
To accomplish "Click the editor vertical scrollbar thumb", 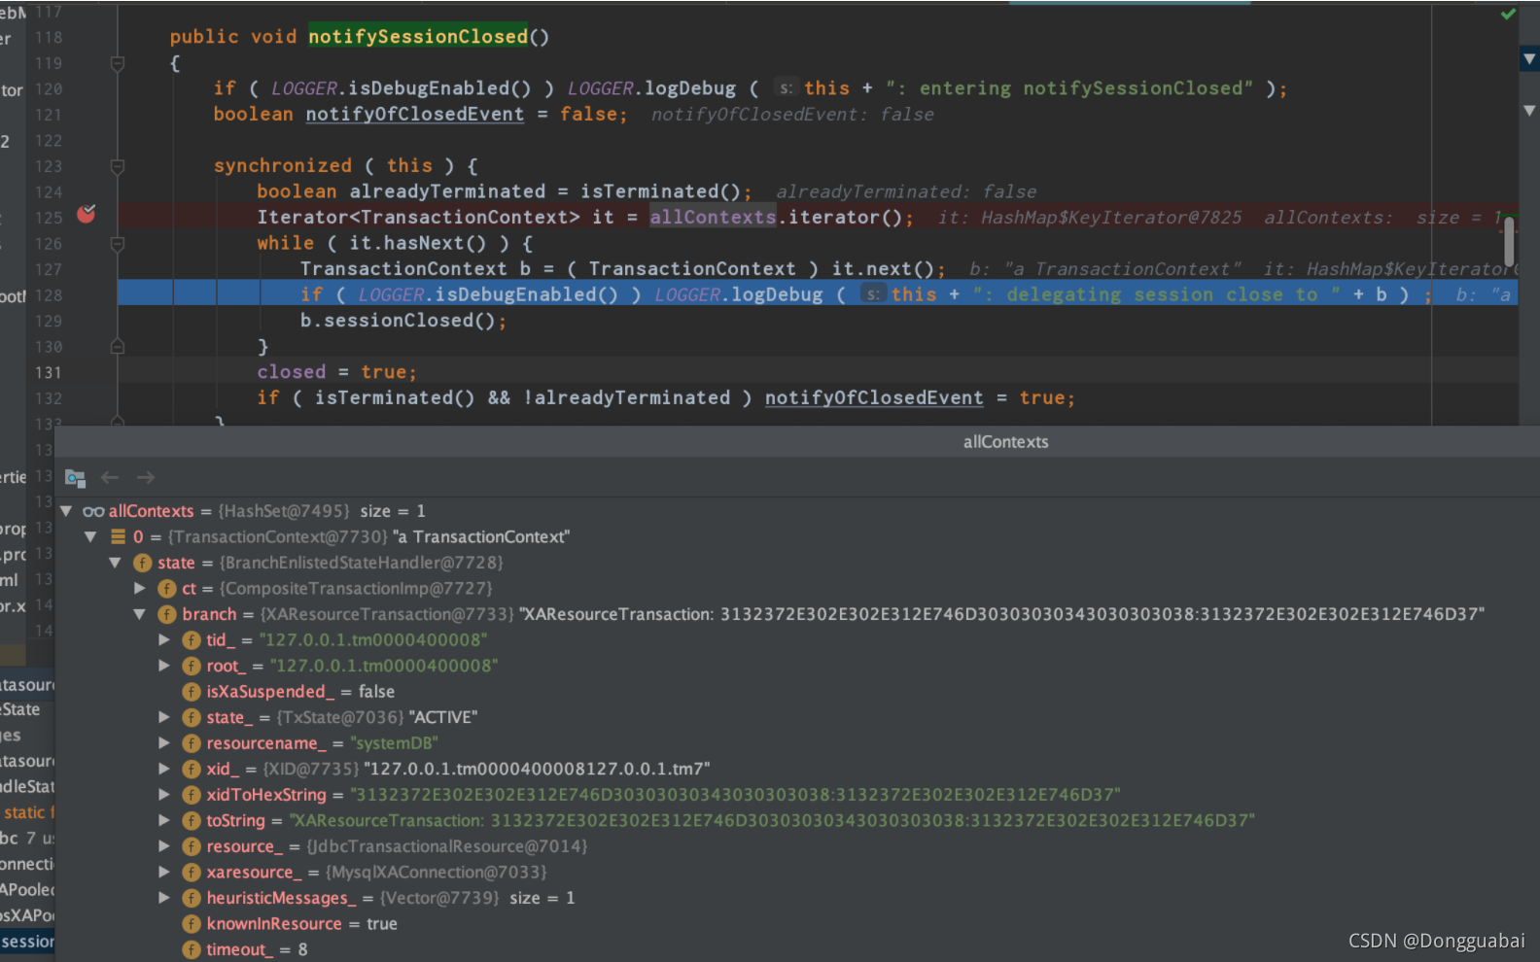I will coord(1509,241).
